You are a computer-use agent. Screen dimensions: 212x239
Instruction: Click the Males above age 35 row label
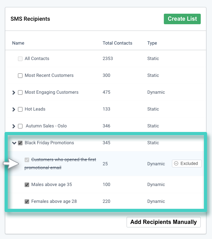click(51, 185)
